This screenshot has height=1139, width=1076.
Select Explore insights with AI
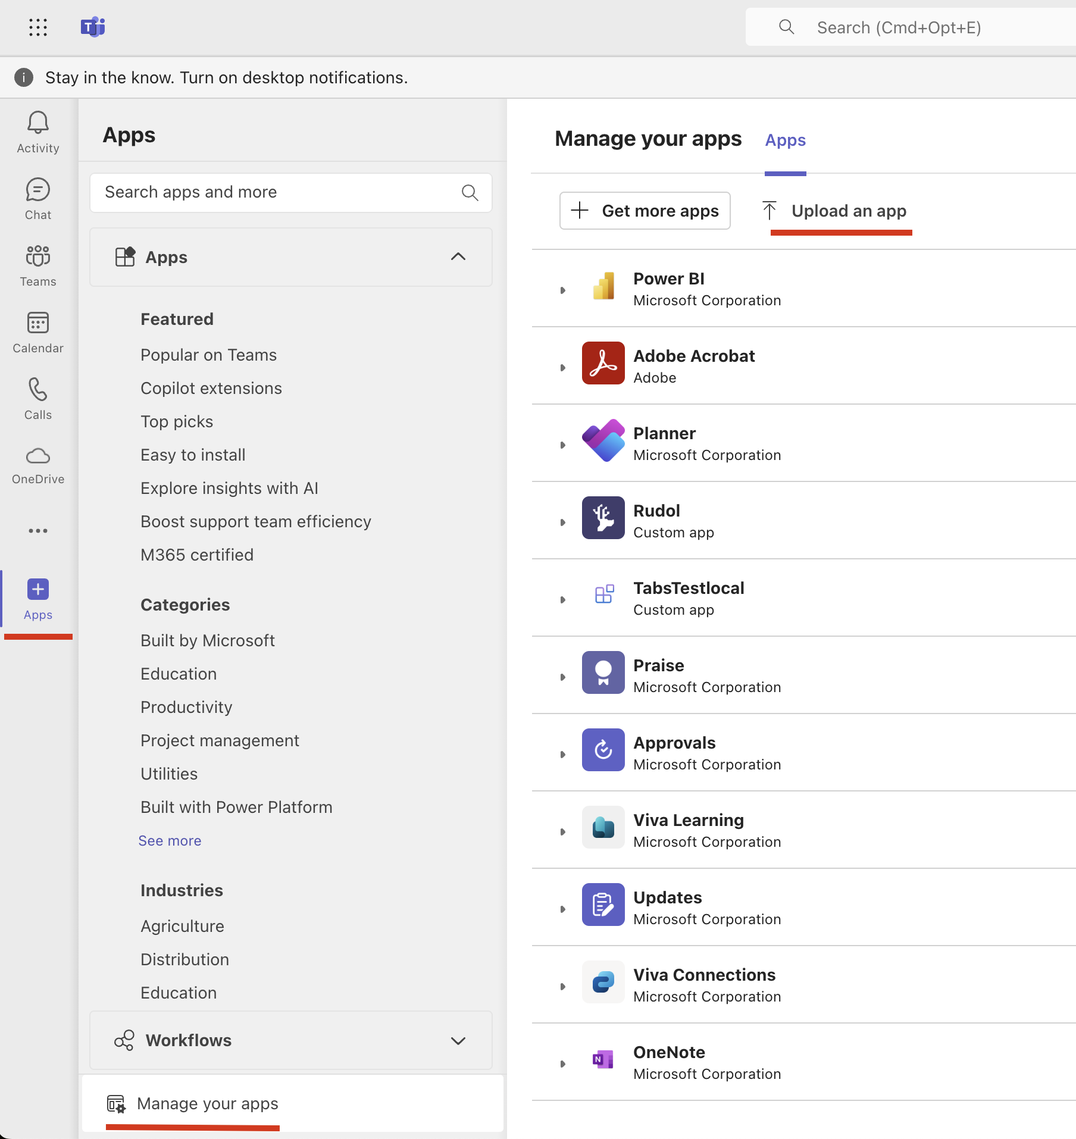(229, 489)
